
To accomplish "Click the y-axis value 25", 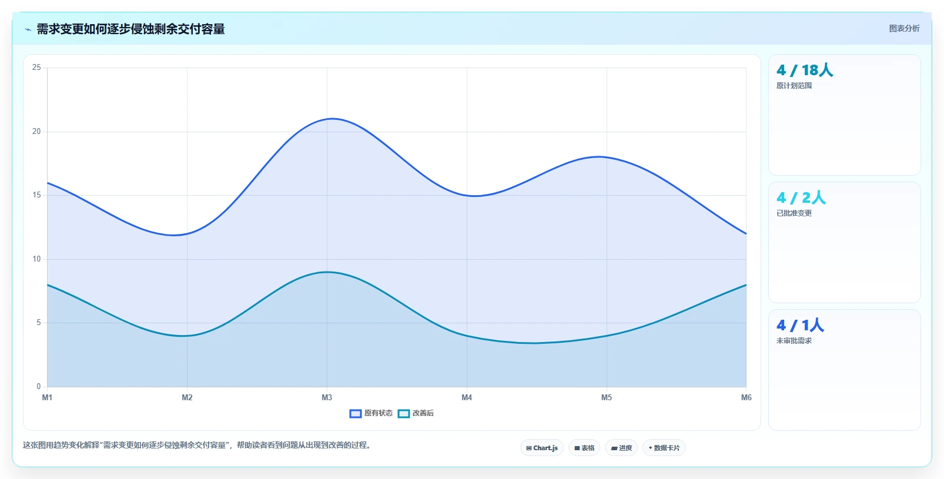I will pos(36,68).
